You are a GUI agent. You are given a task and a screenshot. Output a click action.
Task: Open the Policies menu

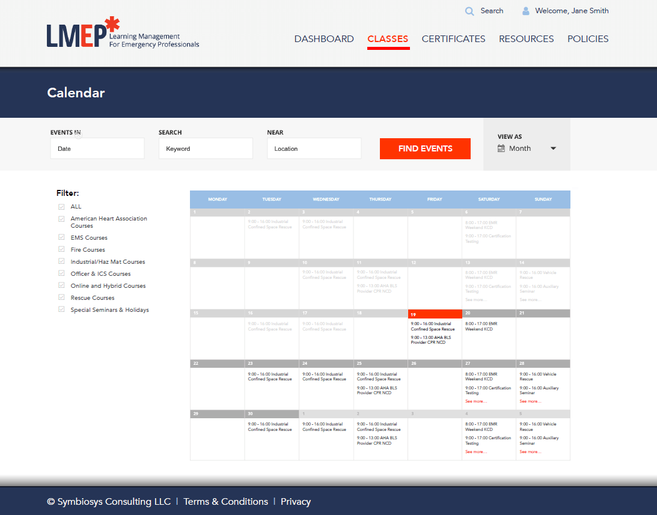[x=588, y=39]
